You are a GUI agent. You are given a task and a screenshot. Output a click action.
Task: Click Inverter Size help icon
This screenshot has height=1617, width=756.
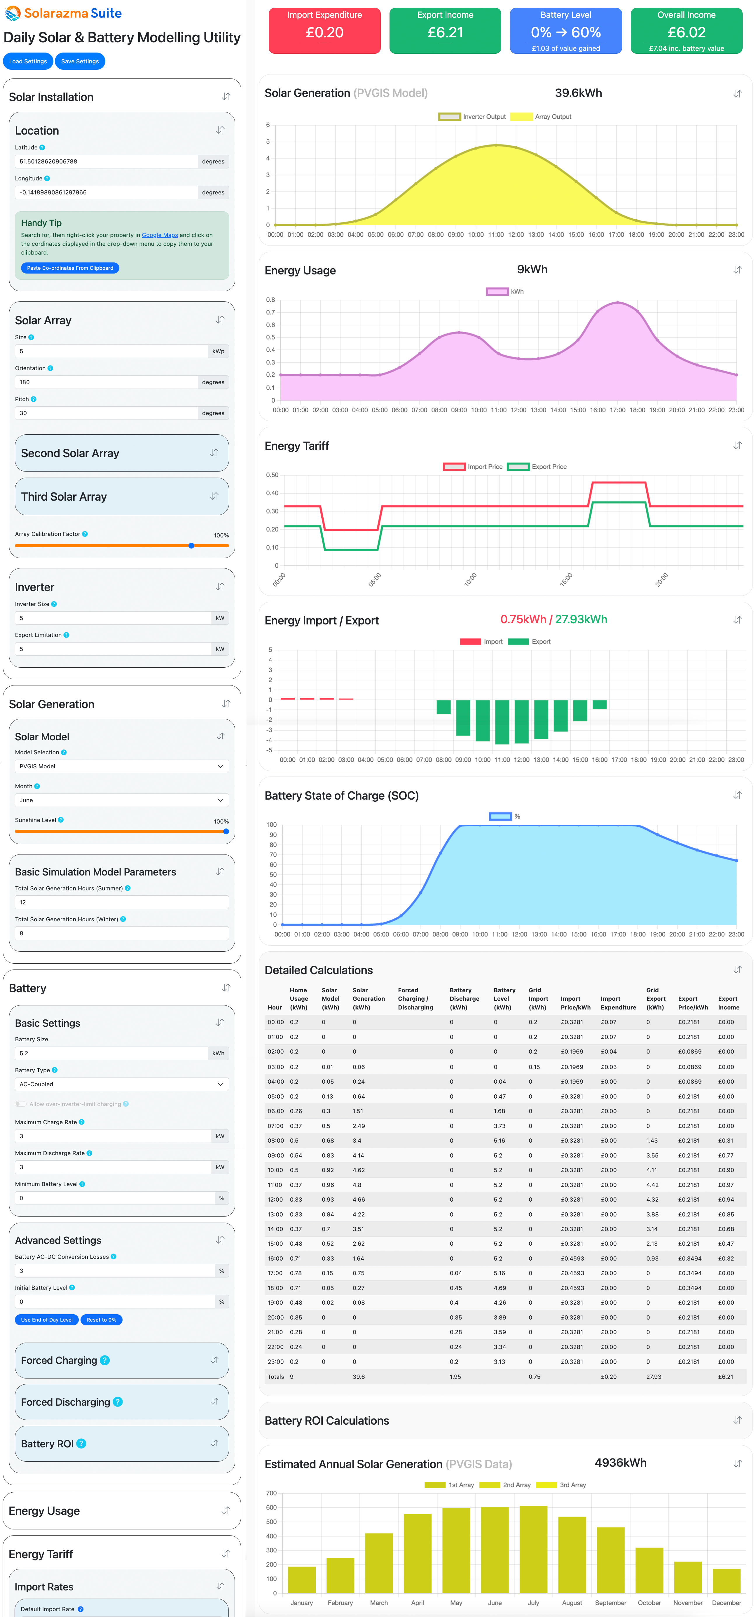point(54,604)
